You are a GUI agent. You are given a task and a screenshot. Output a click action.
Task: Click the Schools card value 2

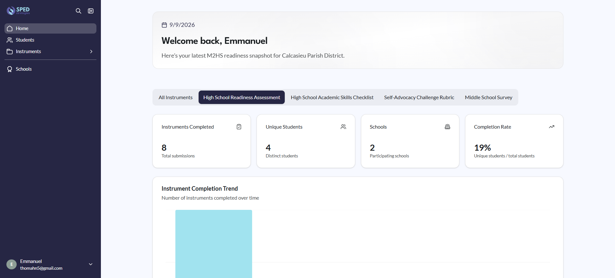[372, 147]
